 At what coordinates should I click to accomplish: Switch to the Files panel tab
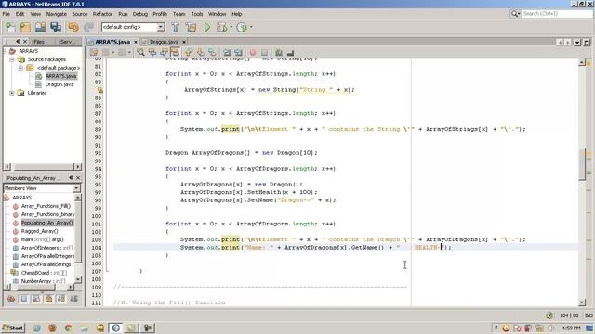(x=39, y=42)
